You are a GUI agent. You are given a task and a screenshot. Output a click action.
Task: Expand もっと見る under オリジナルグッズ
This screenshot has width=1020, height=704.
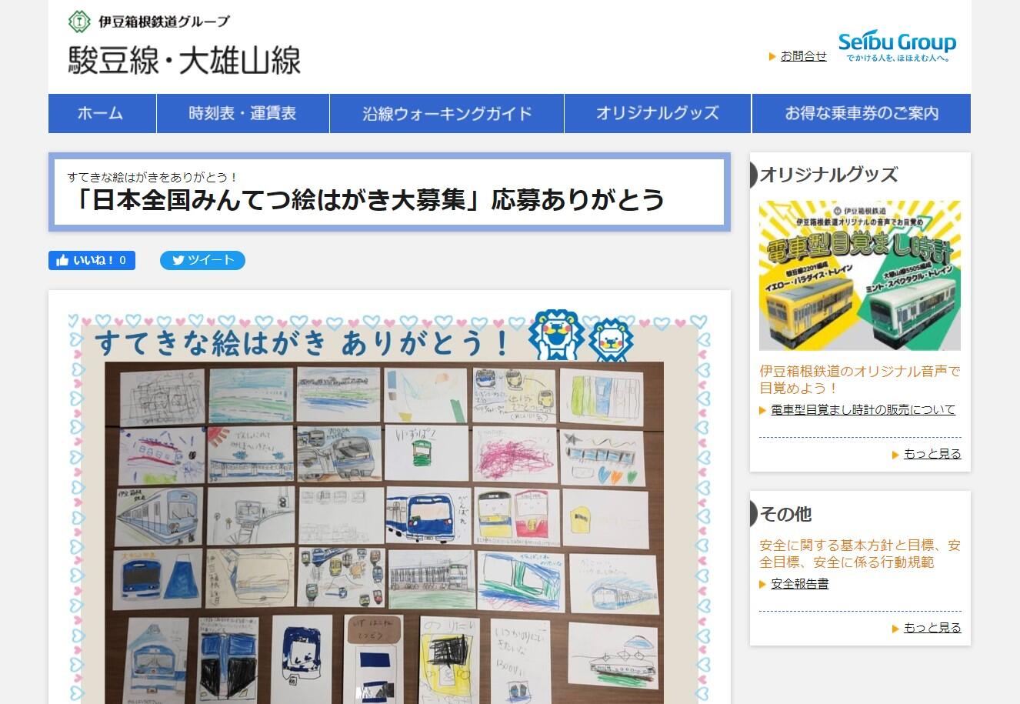pos(932,454)
